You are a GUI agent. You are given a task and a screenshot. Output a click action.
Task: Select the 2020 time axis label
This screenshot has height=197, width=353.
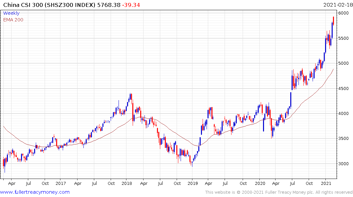point(260,183)
